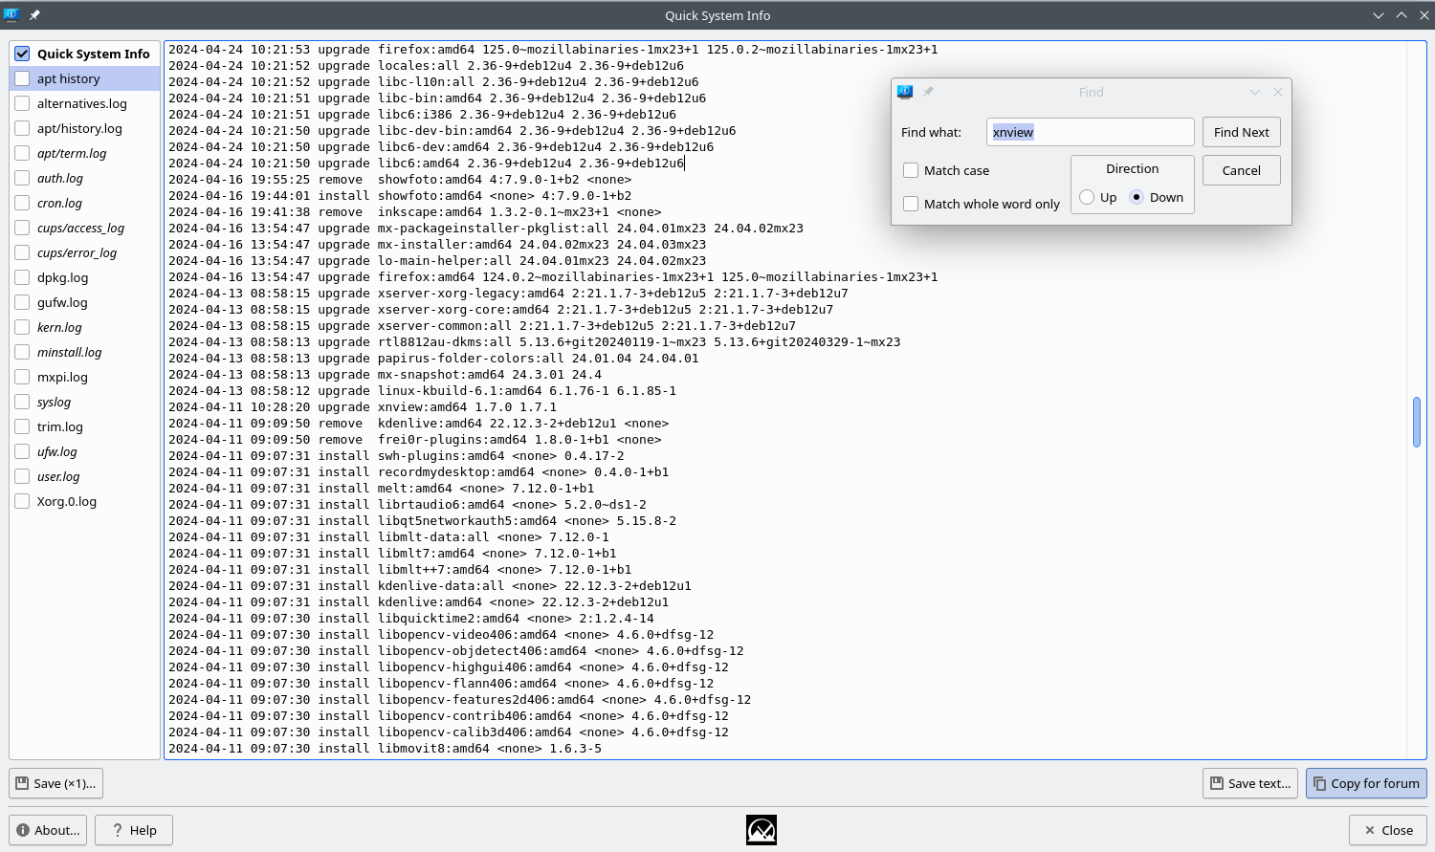Select the frei0r-plugins remove line
This screenshot has width=1435, height=852.
pos(415,440)
